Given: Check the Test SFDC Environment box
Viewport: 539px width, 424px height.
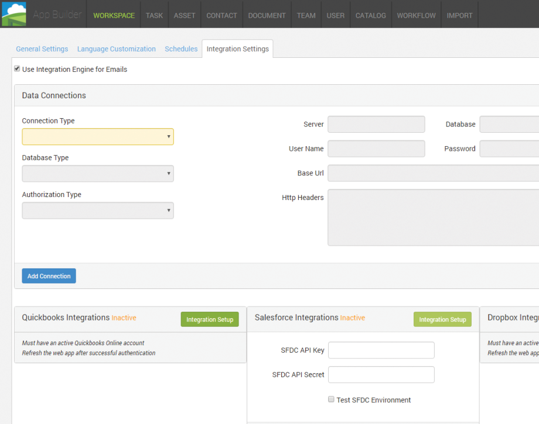Looking at the screenshot, I should [x=331, y=399].
